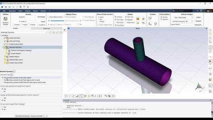213x120 pixels.
Task: Click the +/- Delta input field
Action: 31,21
